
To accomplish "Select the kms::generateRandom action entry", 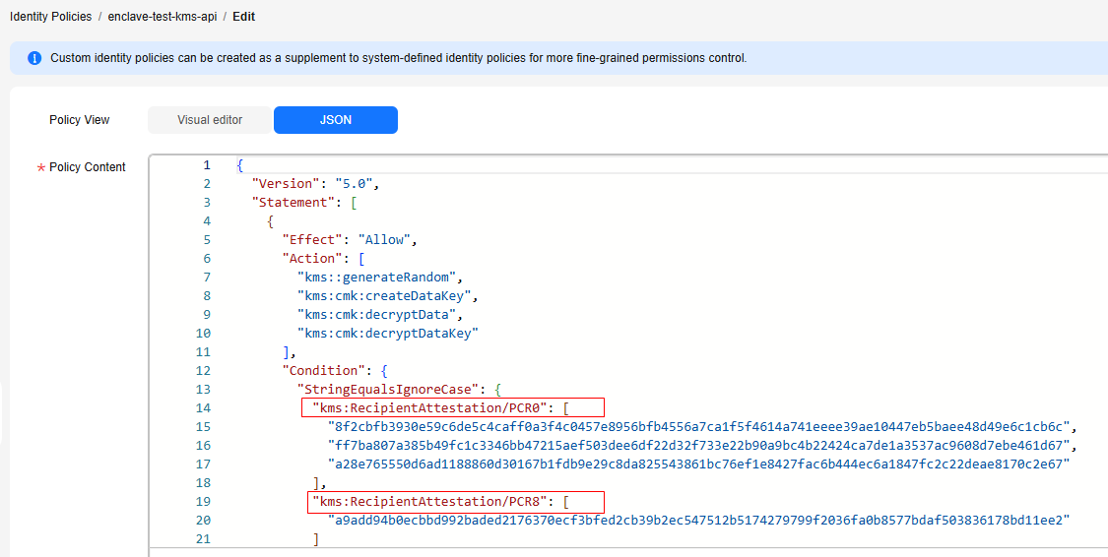I will [x=380, y=277].
